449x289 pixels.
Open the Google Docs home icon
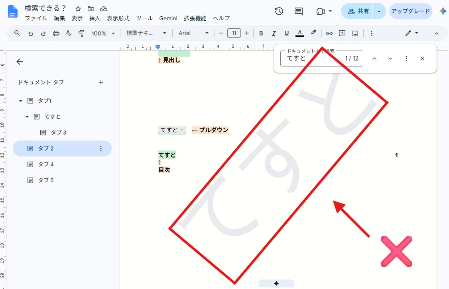[12, 12]
